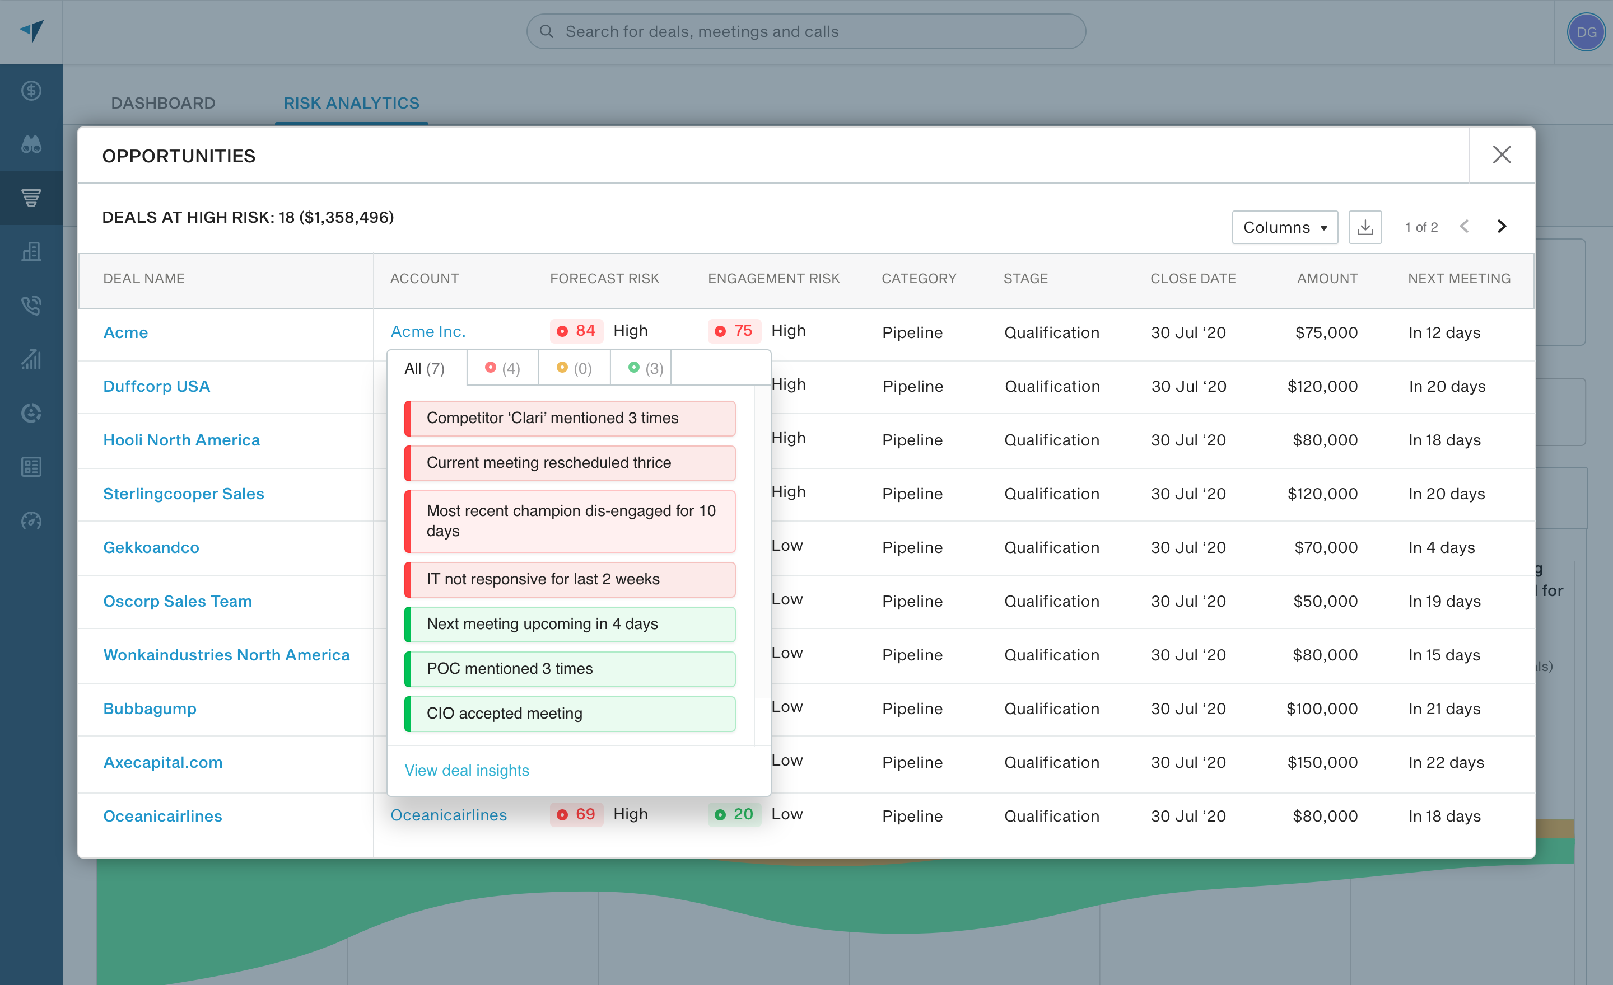Filter insights by green low-risk (3) tab

[646, 368]
